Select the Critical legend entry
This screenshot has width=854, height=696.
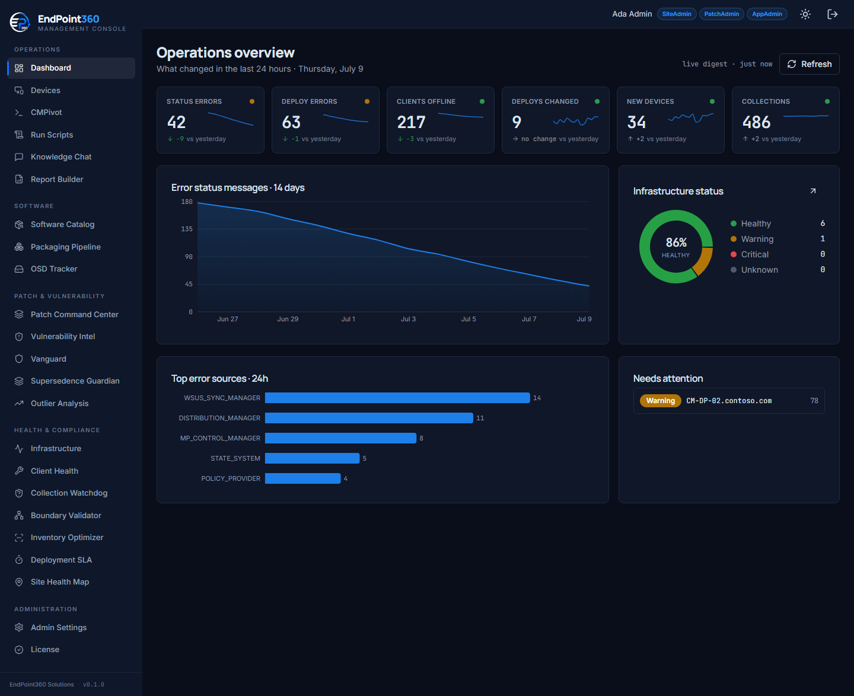click(x=777, y=254)
